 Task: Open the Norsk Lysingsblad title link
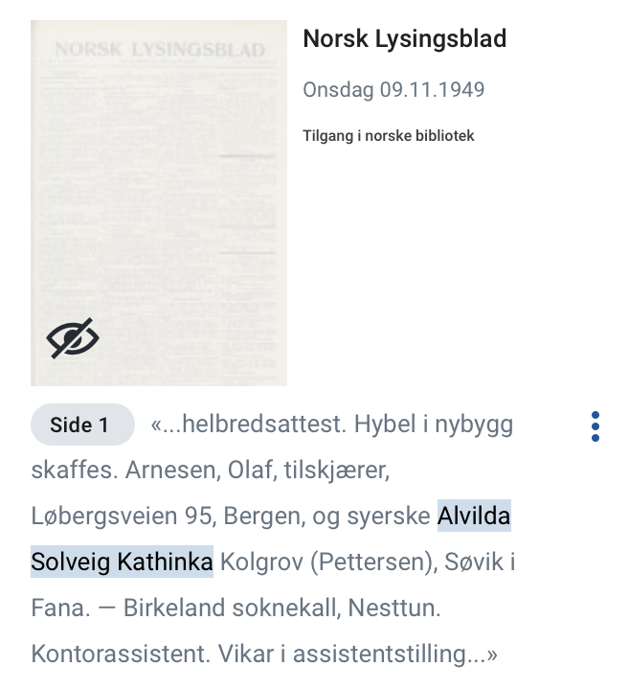[x=405, y=38]
